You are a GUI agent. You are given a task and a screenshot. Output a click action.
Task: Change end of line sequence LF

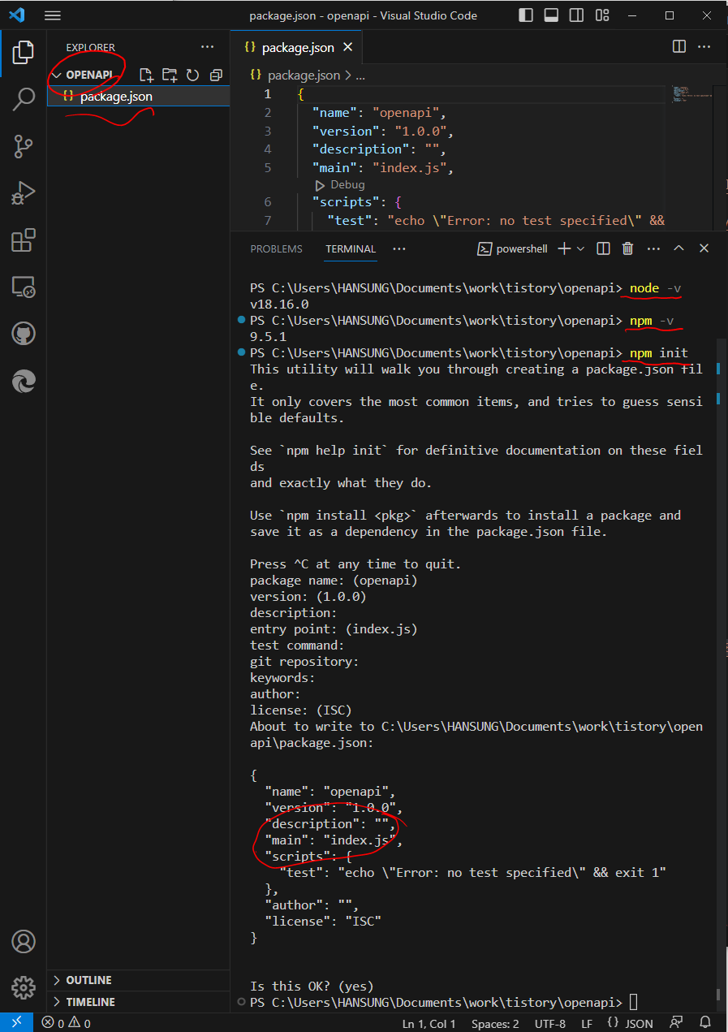click(587, 1023)
